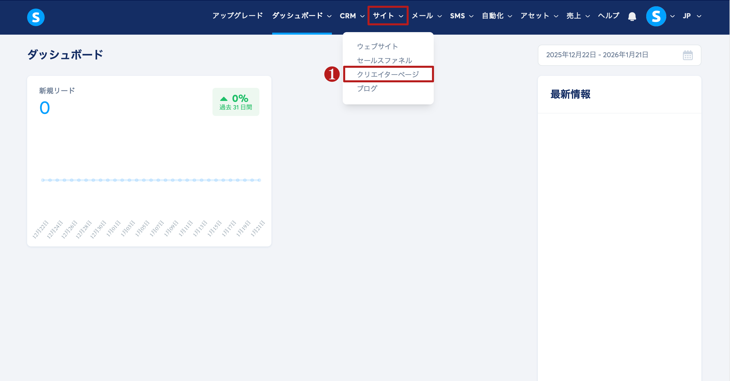Image resolution: width=730 pixels, height=381 pixels.
Task: Expand the SMS menu
Action: [461, 16]
